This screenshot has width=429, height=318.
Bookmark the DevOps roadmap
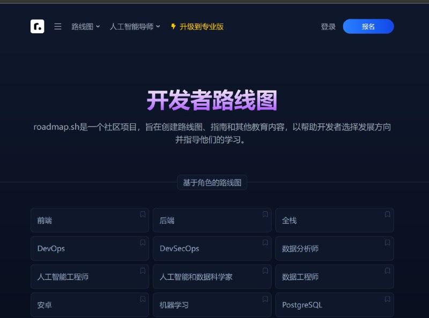[143, 243]
